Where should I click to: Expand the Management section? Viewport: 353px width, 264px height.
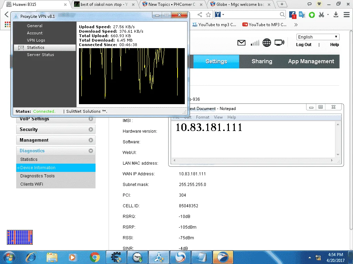(56, 140)
